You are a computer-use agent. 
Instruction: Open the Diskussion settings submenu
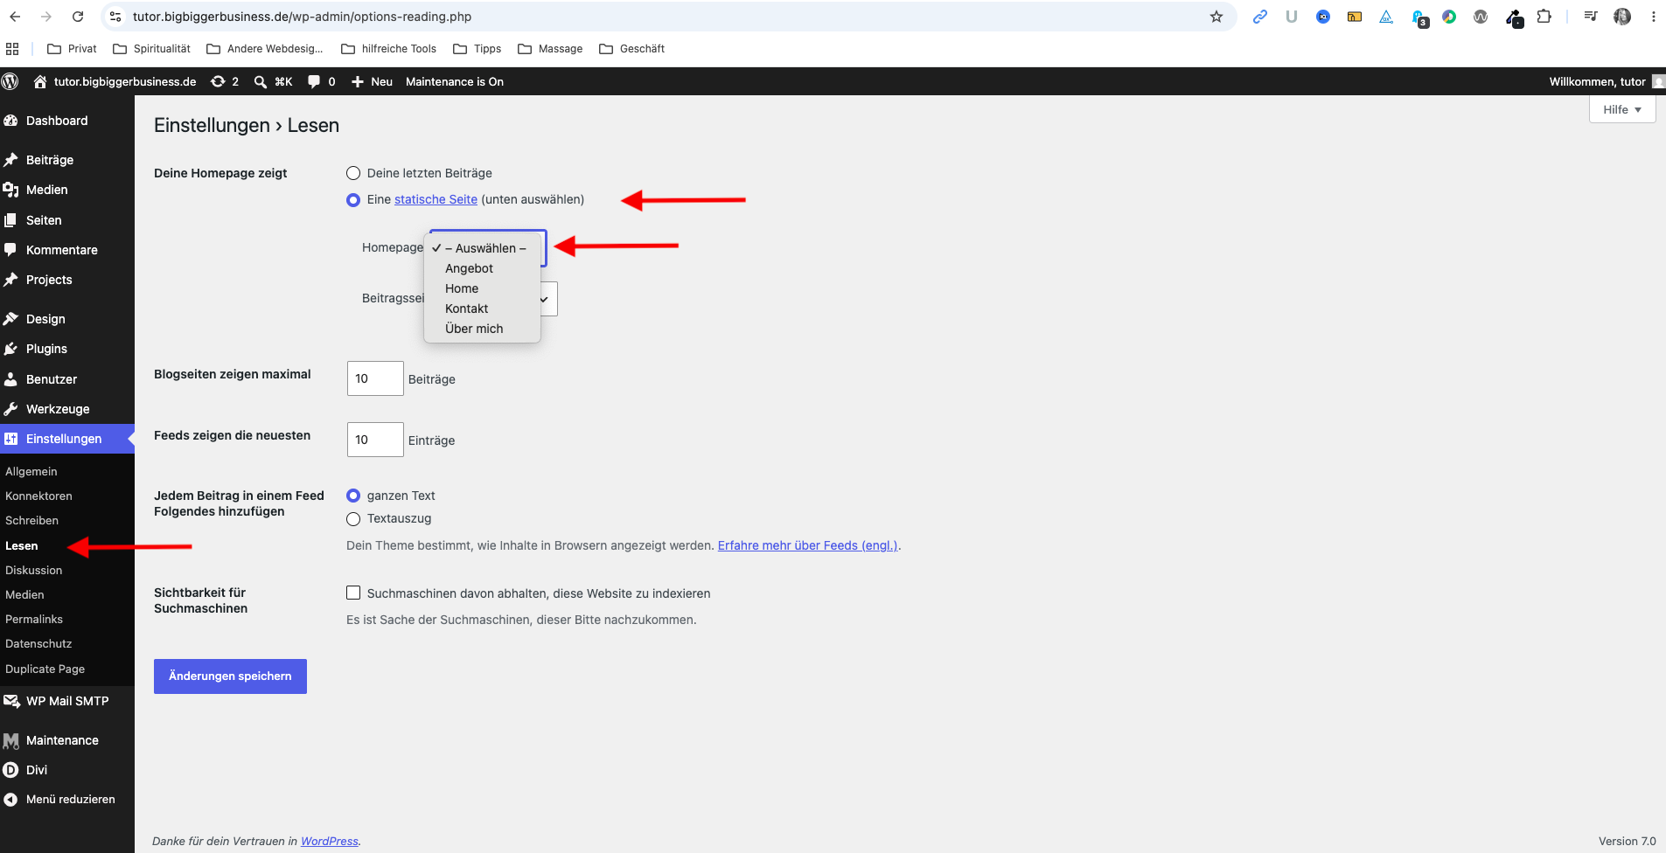coord(33,570)
